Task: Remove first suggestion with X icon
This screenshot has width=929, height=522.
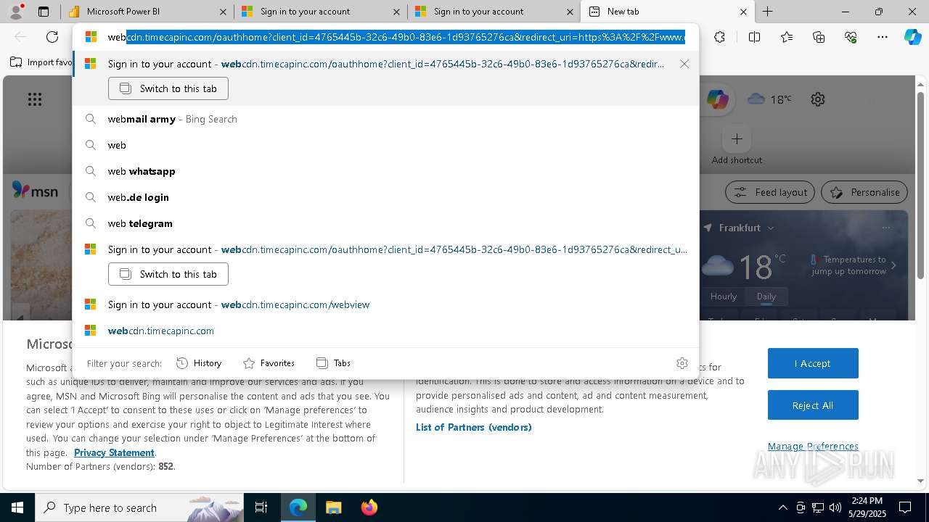Action: (x=684, y=64)
